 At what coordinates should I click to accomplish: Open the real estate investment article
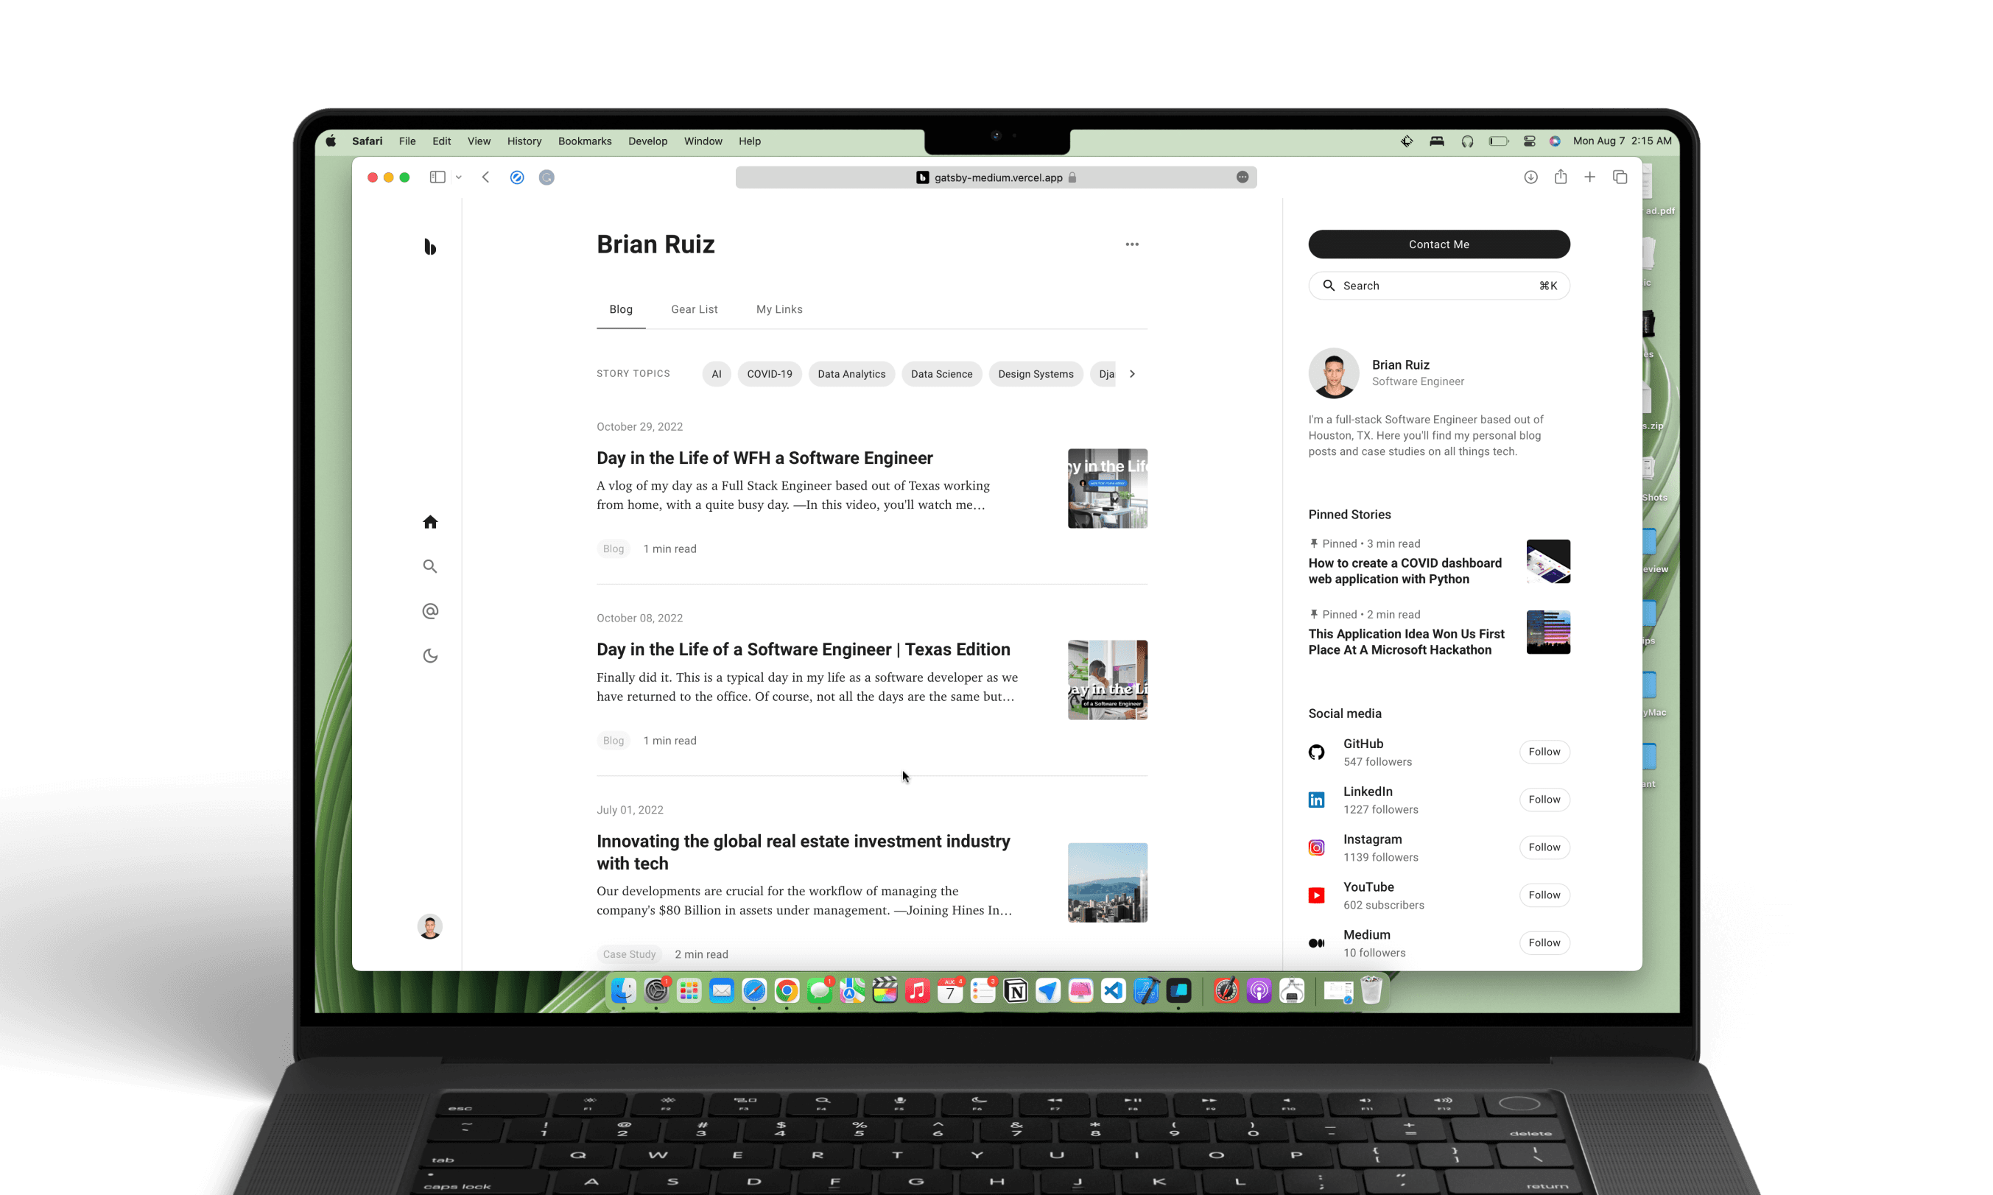pos(803,852)
